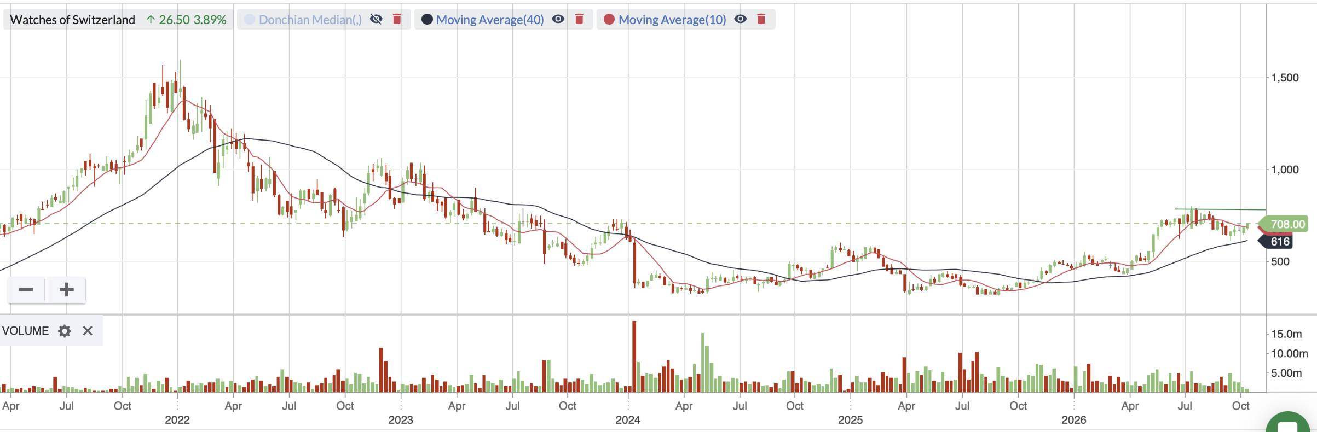Delete the Donchian Median indicator
Screen dimensions: 1317x432
[x=397, y=19]
